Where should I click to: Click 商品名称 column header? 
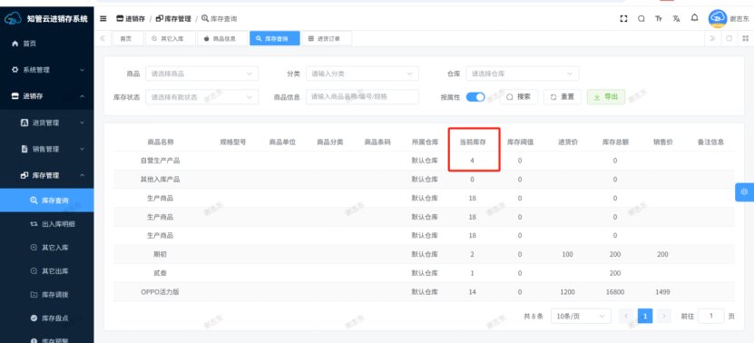pyautogui.click(x=160, y=142)
